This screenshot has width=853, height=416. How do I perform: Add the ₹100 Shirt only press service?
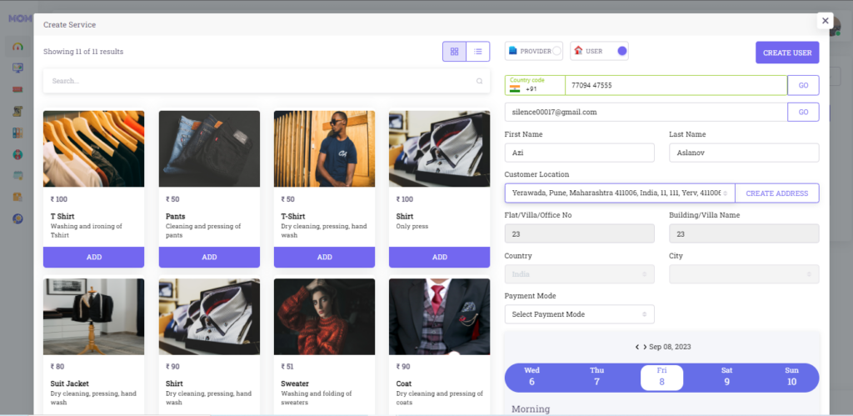coord(440,257)
